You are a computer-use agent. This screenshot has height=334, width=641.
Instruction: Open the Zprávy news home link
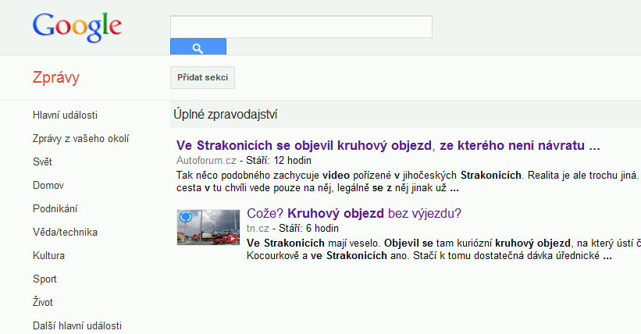56,77
